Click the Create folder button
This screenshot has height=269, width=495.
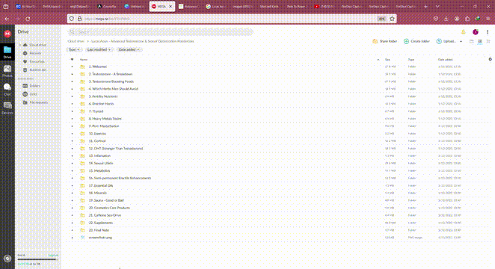click(416, 41)
